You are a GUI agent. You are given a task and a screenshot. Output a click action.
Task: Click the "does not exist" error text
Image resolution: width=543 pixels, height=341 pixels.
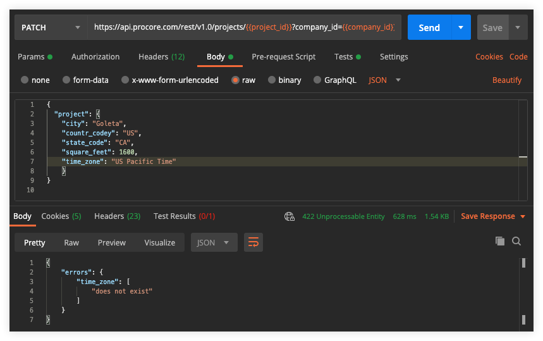point(122,292)
